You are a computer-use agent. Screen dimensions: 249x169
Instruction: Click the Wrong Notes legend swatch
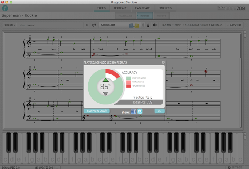click(x=129, y=86)
